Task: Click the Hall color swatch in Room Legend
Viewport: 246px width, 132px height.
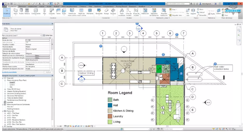Action: pyautogui.click(x=110, y=105)
